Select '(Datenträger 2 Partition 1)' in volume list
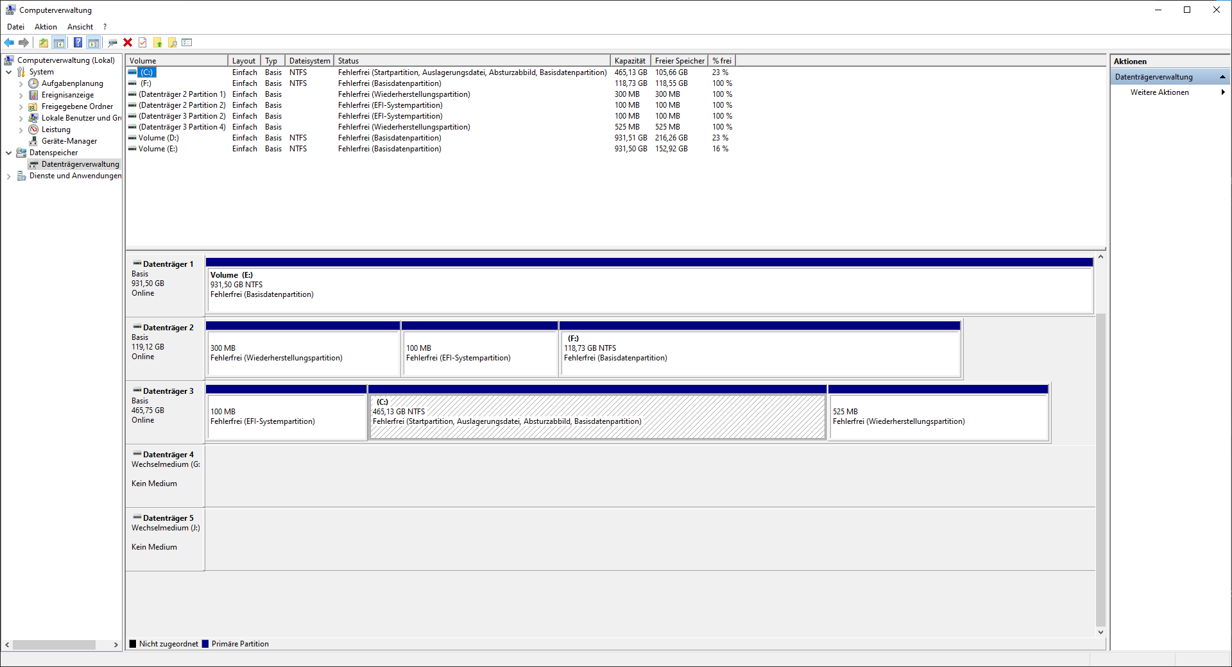The image size is (1232, 667). tap(430, 94)
